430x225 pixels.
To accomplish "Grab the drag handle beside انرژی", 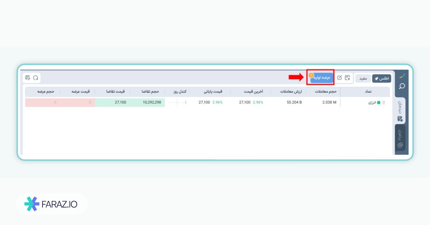I will click(383, 102).
